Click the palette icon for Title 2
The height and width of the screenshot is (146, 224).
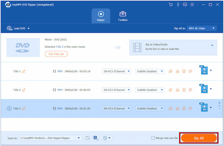(x=190, y=90)
